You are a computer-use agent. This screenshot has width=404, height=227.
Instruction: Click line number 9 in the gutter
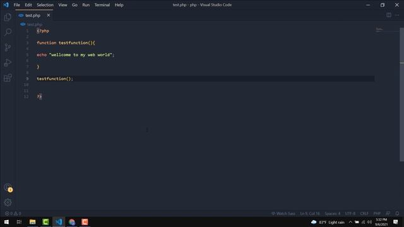pyautogui.click(x=27, y=79)
